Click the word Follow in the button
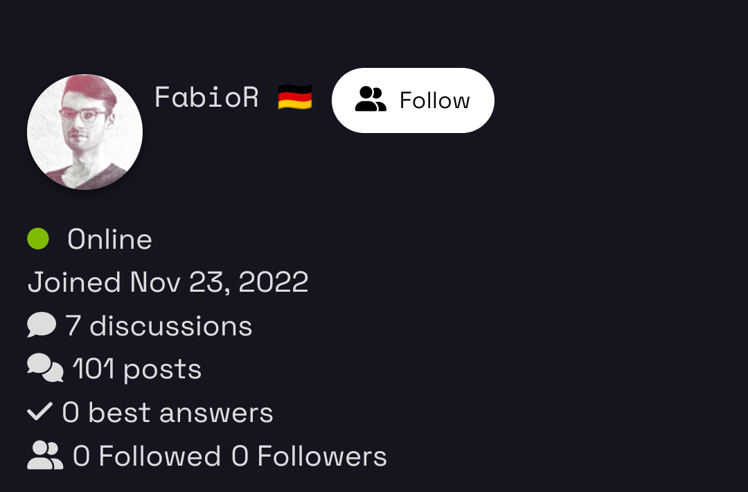The image size is (748, 492). coord(435,101)
